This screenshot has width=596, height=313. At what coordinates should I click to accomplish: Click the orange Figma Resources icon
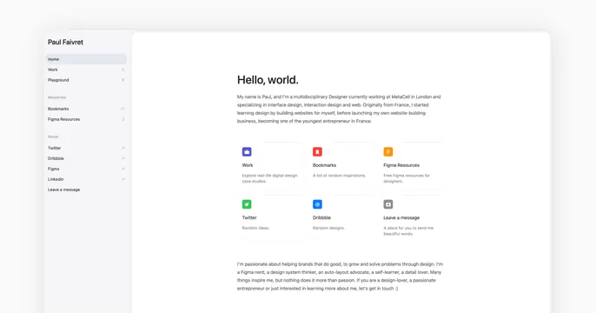coord(388,152)
